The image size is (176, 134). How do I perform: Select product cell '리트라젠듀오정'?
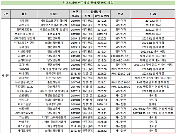tap(24, 113)
